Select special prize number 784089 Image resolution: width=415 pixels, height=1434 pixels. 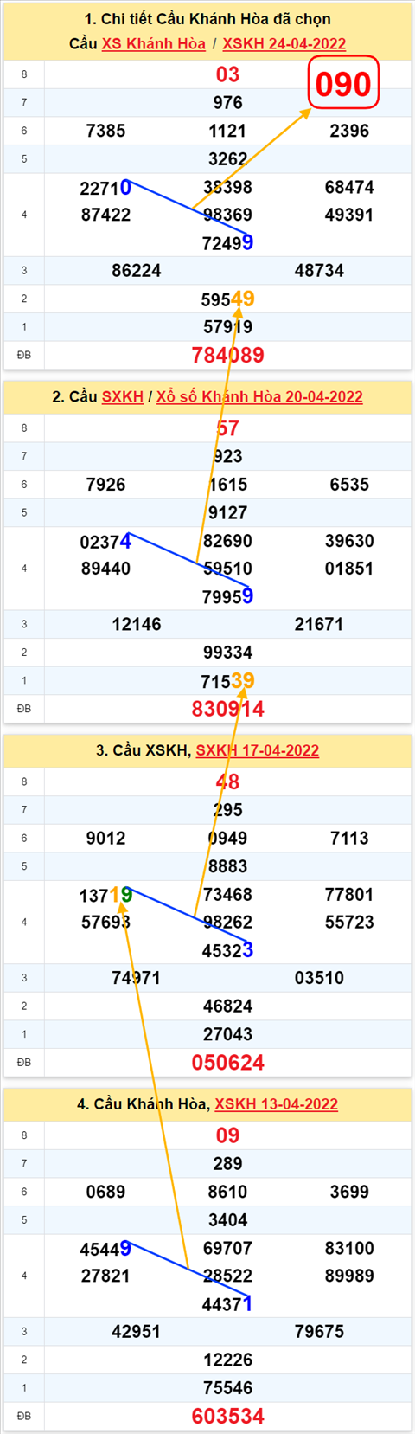click(228, 356)
